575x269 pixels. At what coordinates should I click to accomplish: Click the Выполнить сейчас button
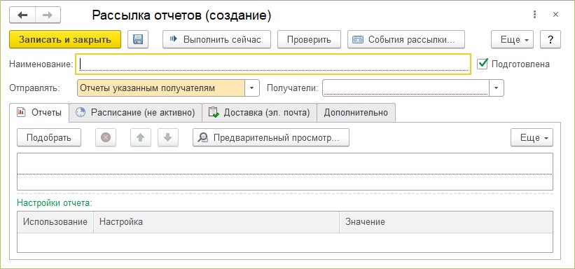coord(216,39)
